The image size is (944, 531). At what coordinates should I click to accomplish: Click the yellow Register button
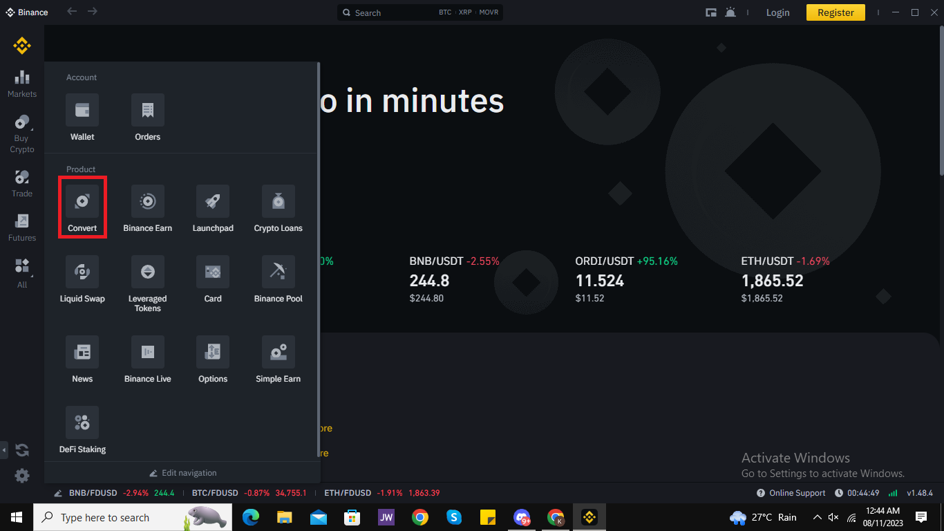836,12
